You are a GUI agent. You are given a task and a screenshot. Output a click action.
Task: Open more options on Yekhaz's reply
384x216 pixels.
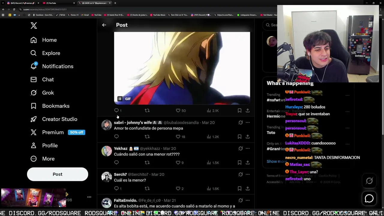[247, 148]
